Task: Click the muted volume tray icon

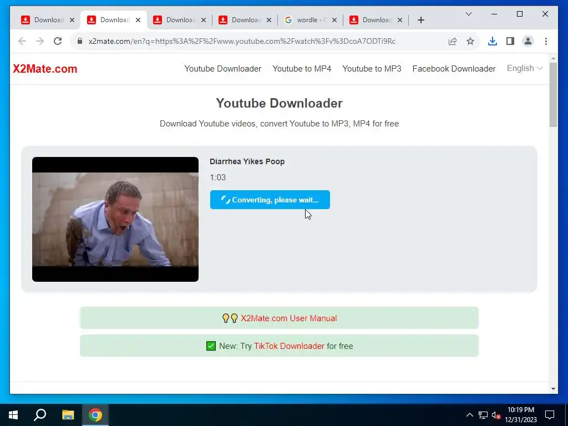Action: pyautogui.click(x=496, y=415)
